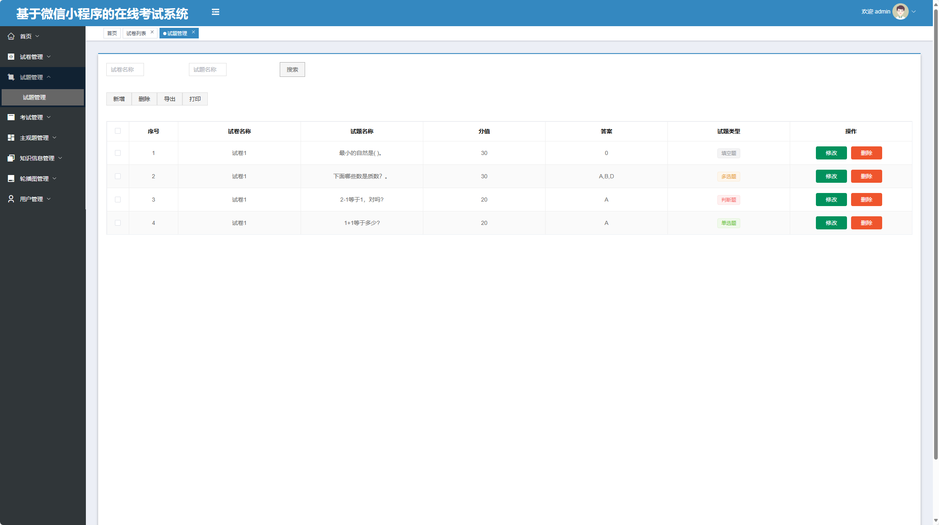Click the 试卷管理 chart icon
The height and width of the screenshot is (525, 939).
click(x=11, y=57)
